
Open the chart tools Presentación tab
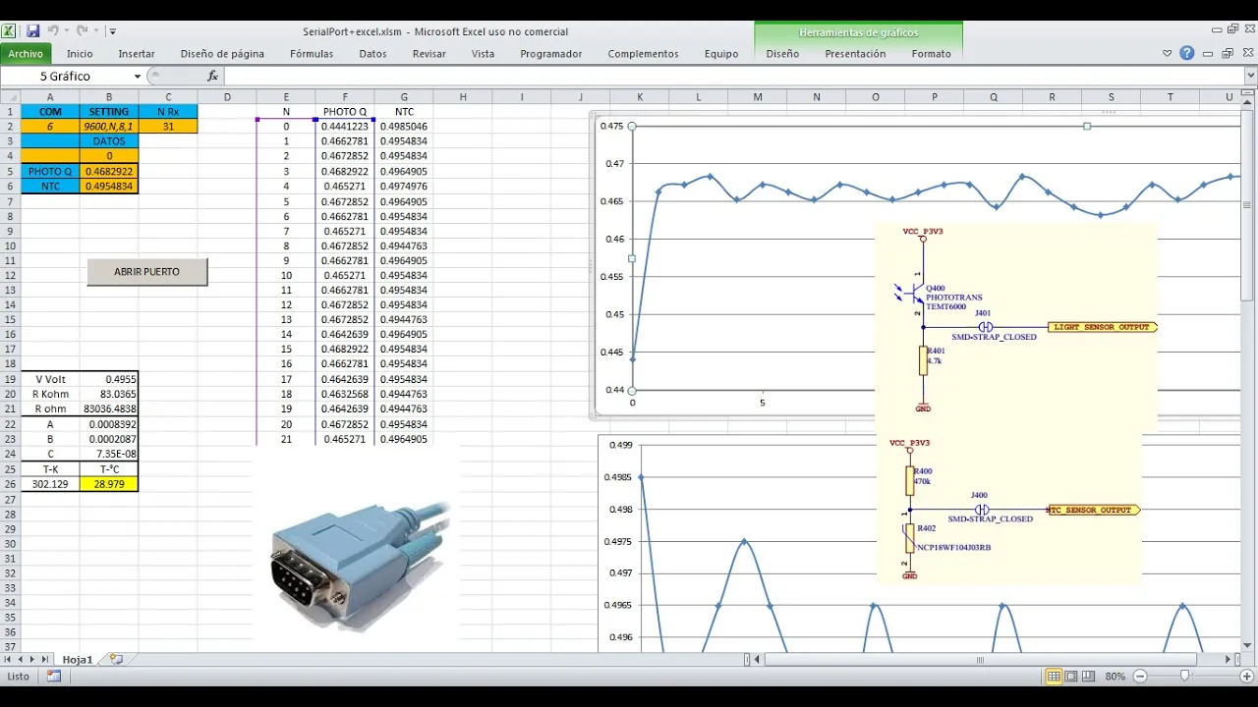[x=855, y=54]
